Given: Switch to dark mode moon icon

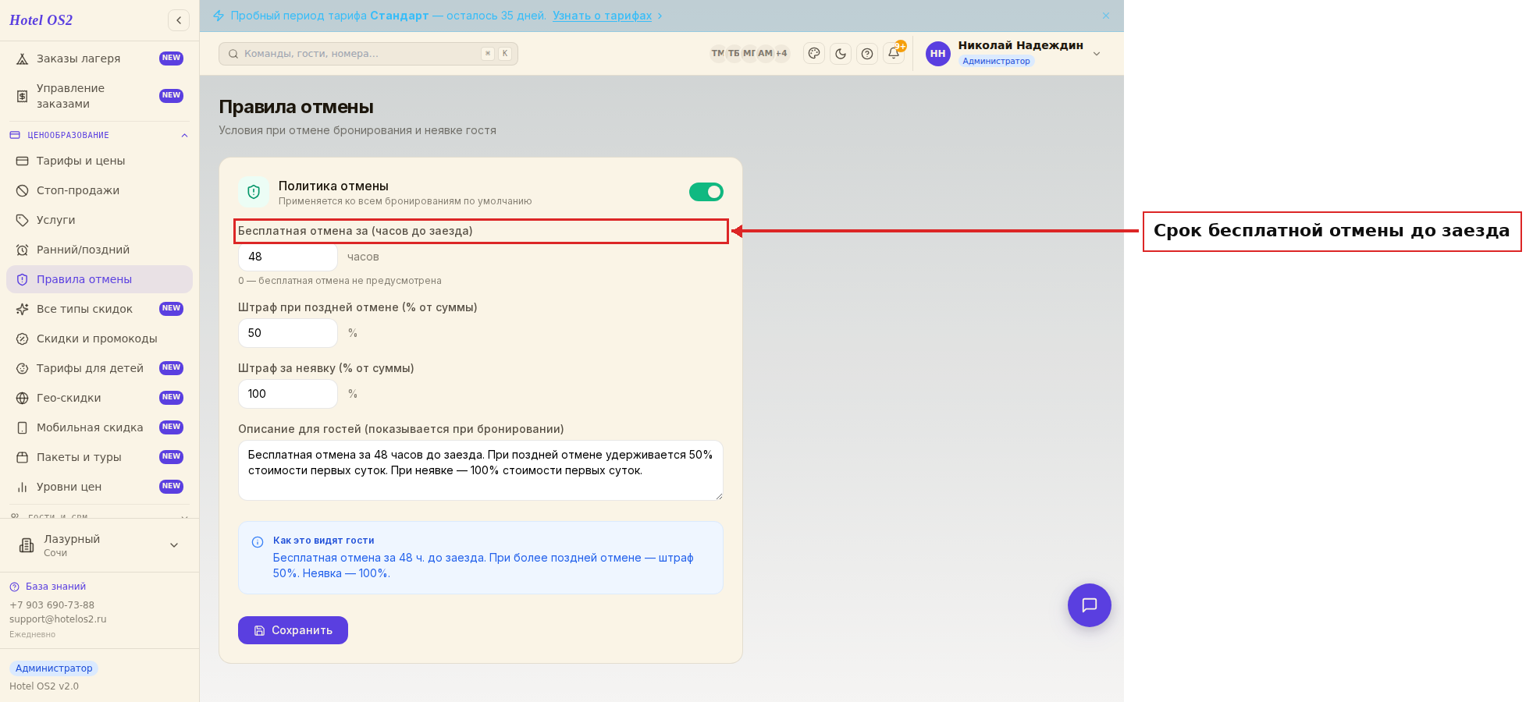Looking at the screenshot, I should click(841, 54).
